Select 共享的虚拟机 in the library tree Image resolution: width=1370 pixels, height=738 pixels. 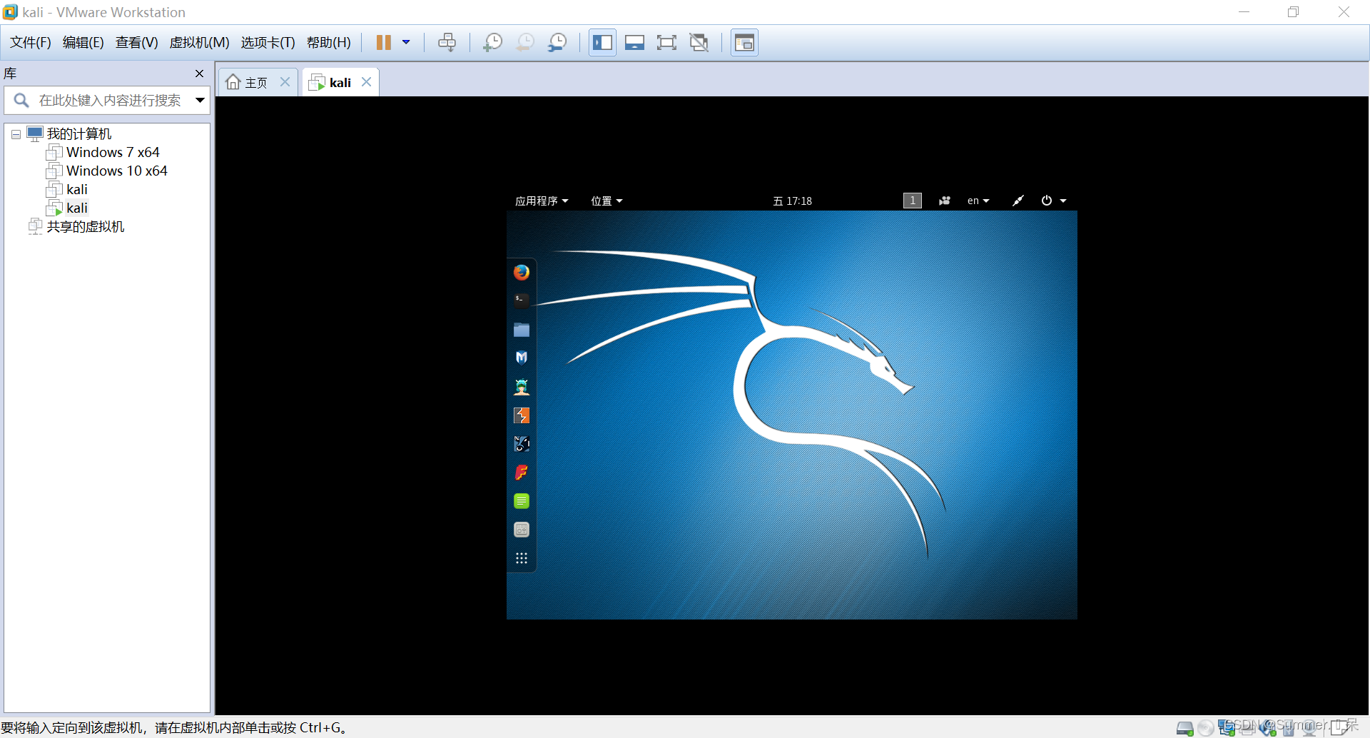click(85, 226)
